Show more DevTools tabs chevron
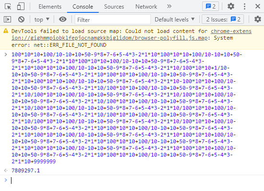Viewport: 264px width, 191px height. click(169, 6)
